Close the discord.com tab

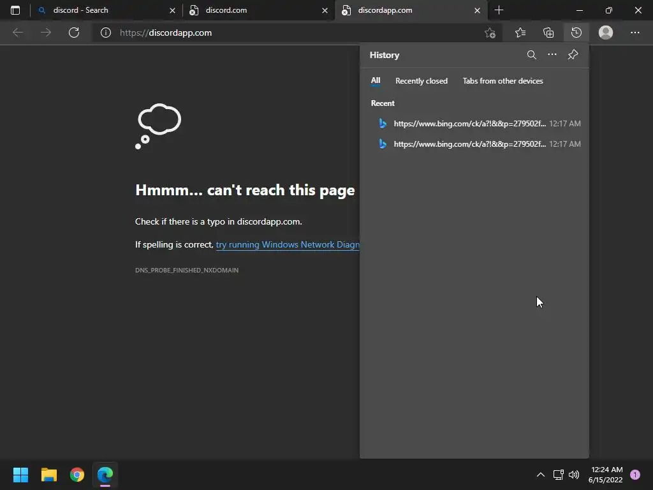325,10
